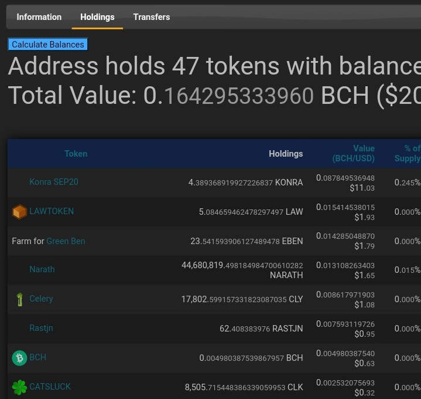
Task: Open the Information tab
Action: tap(39, 17)
